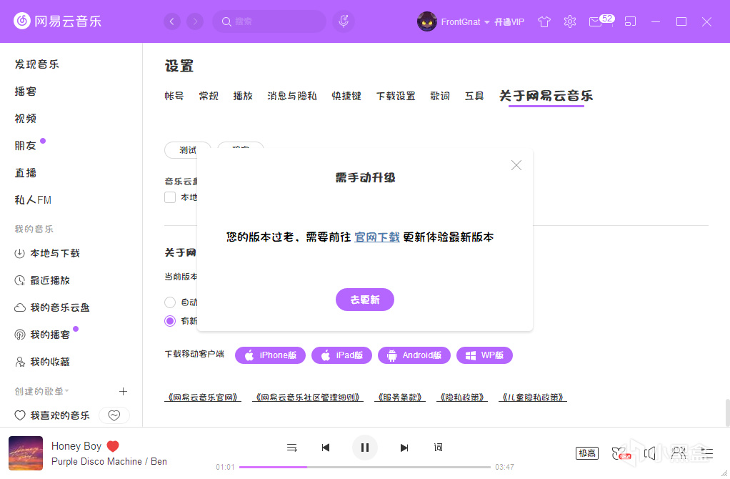
Task: Open 私人FM in the sidebar
Action: point(33,200)
